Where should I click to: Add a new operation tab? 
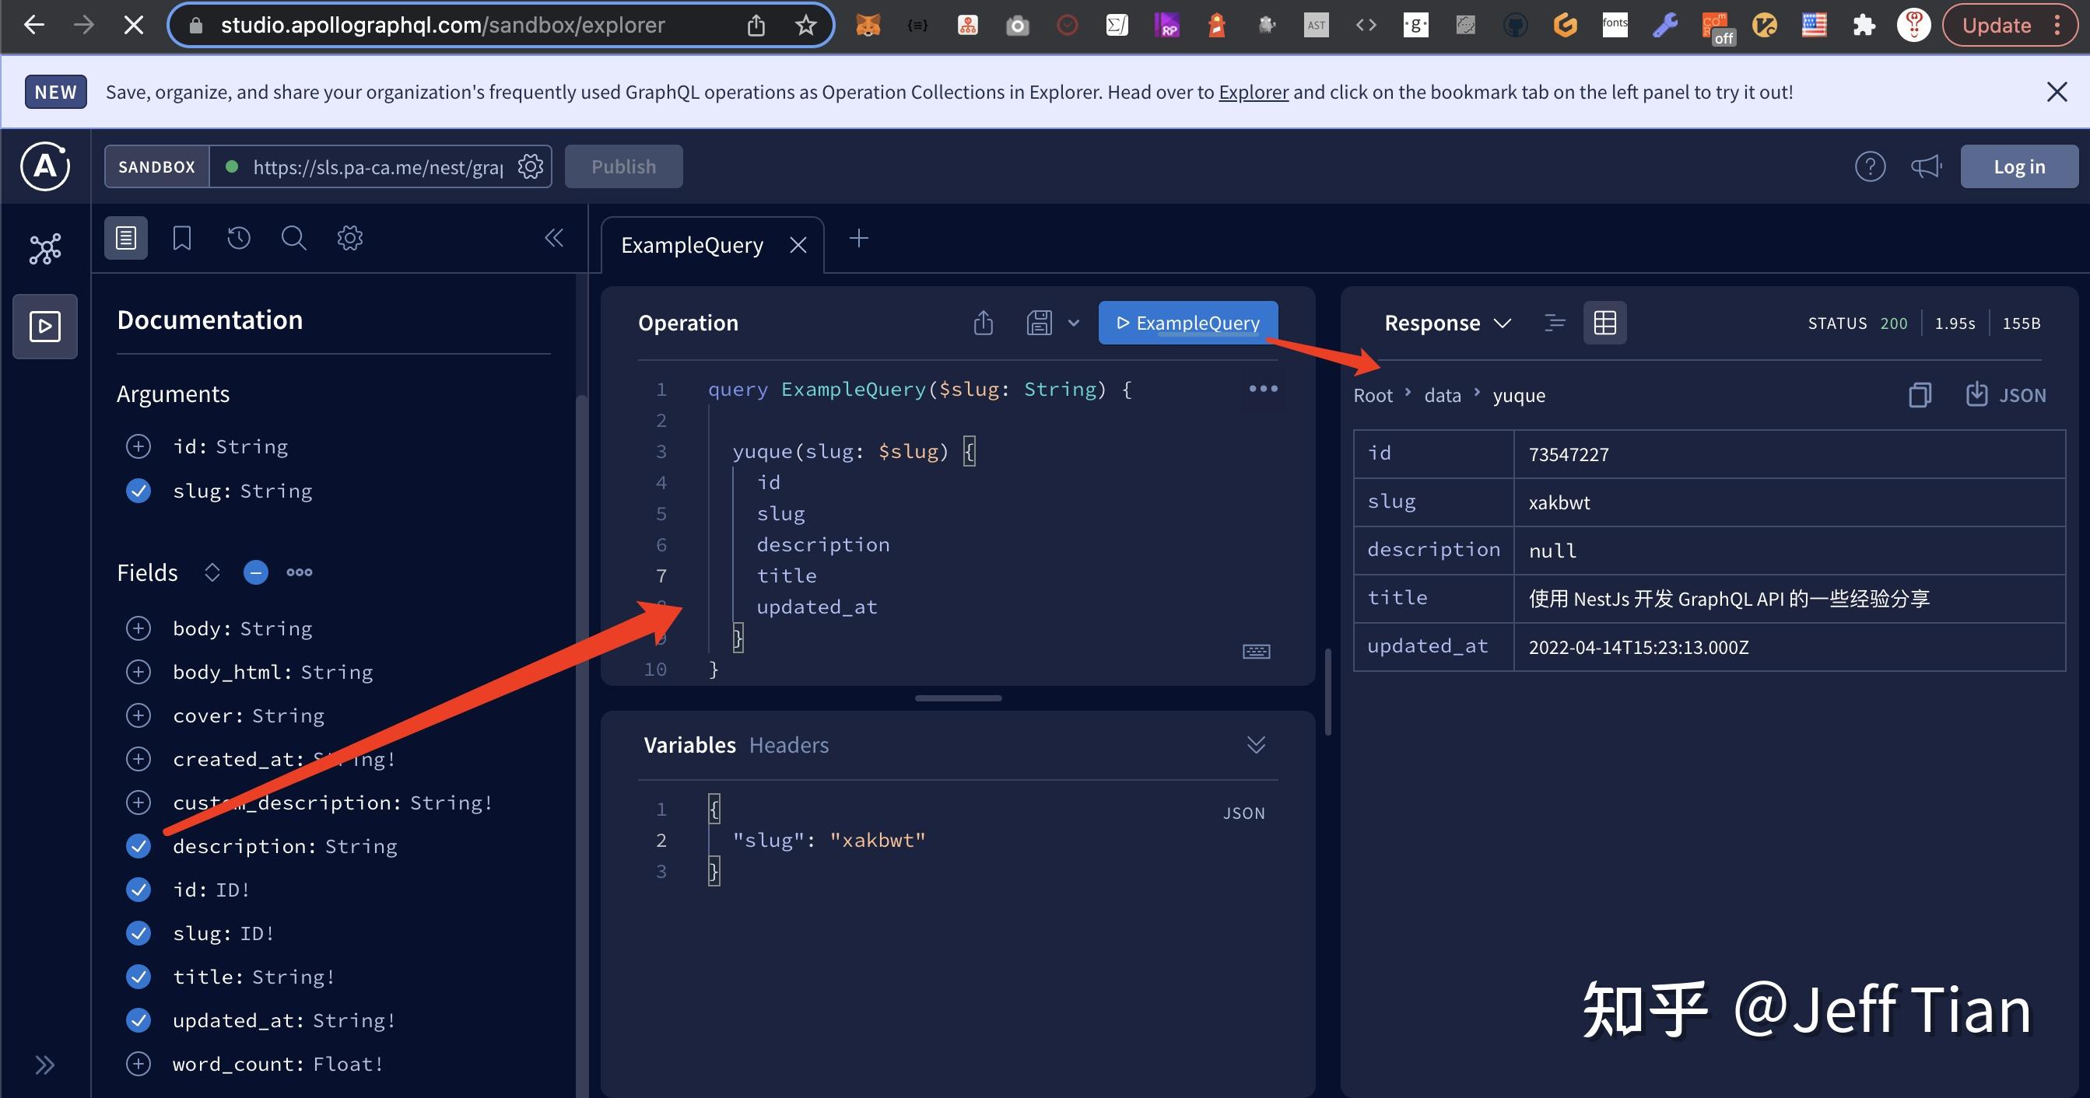pos(858,239)
